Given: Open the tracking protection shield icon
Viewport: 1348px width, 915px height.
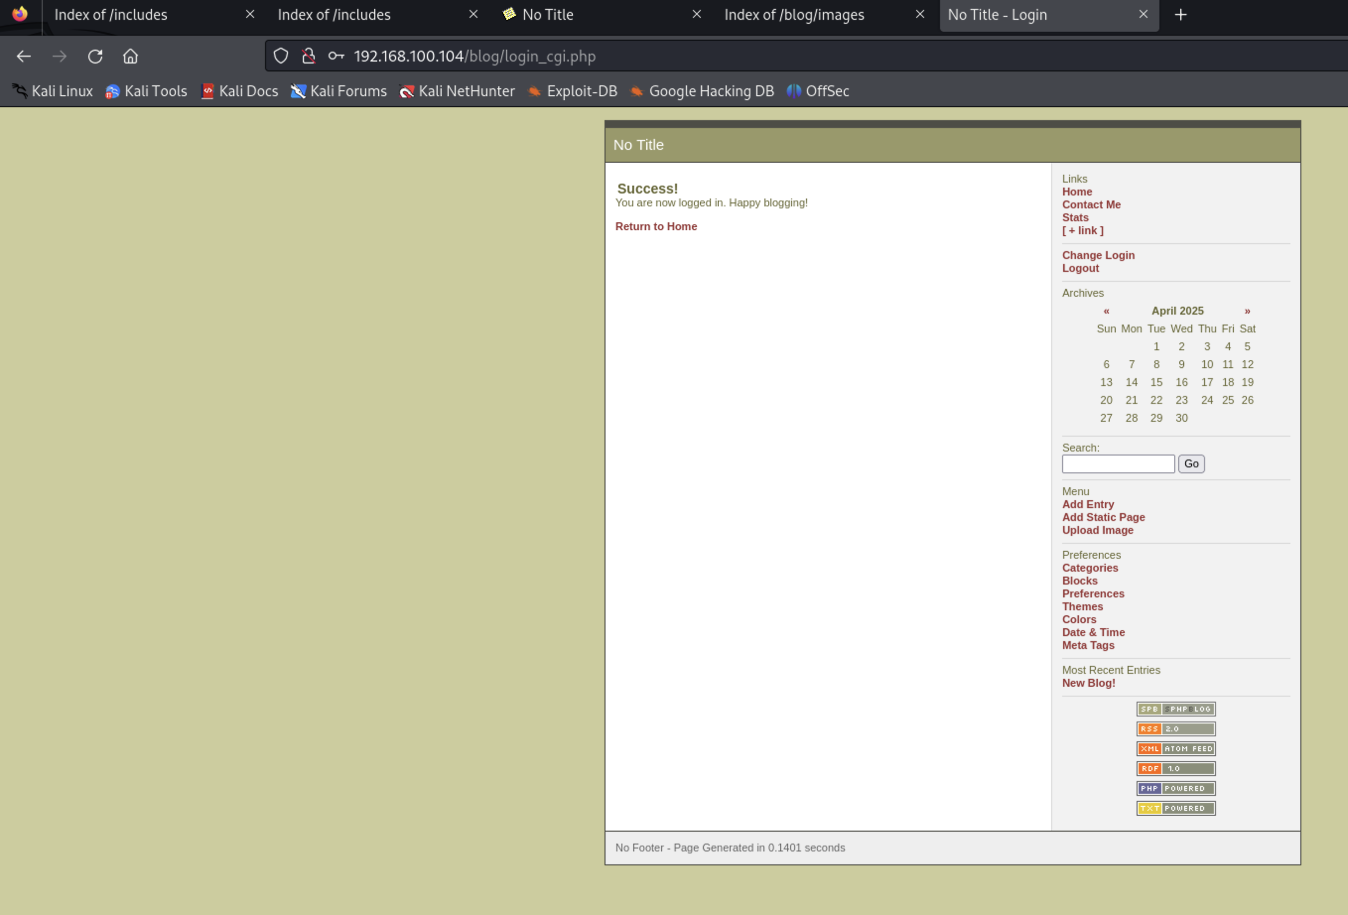Looking at the screenshot, I should (x=281, y=56).
